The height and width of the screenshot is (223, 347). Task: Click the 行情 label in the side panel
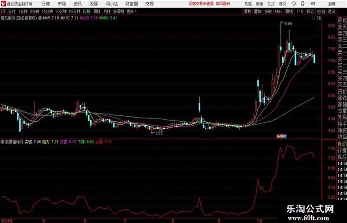tap(342, 151)
